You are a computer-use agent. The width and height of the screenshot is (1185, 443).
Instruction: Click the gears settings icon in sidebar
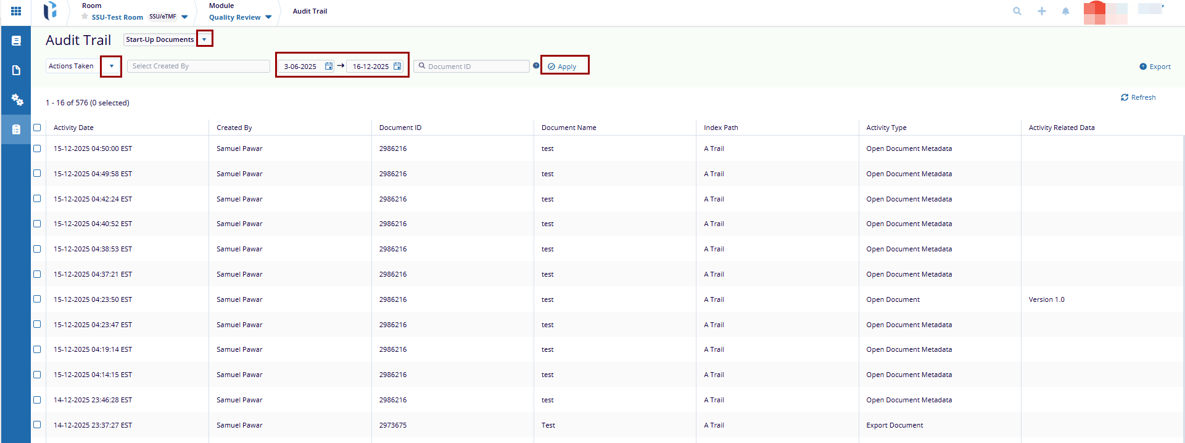[17, 100]
